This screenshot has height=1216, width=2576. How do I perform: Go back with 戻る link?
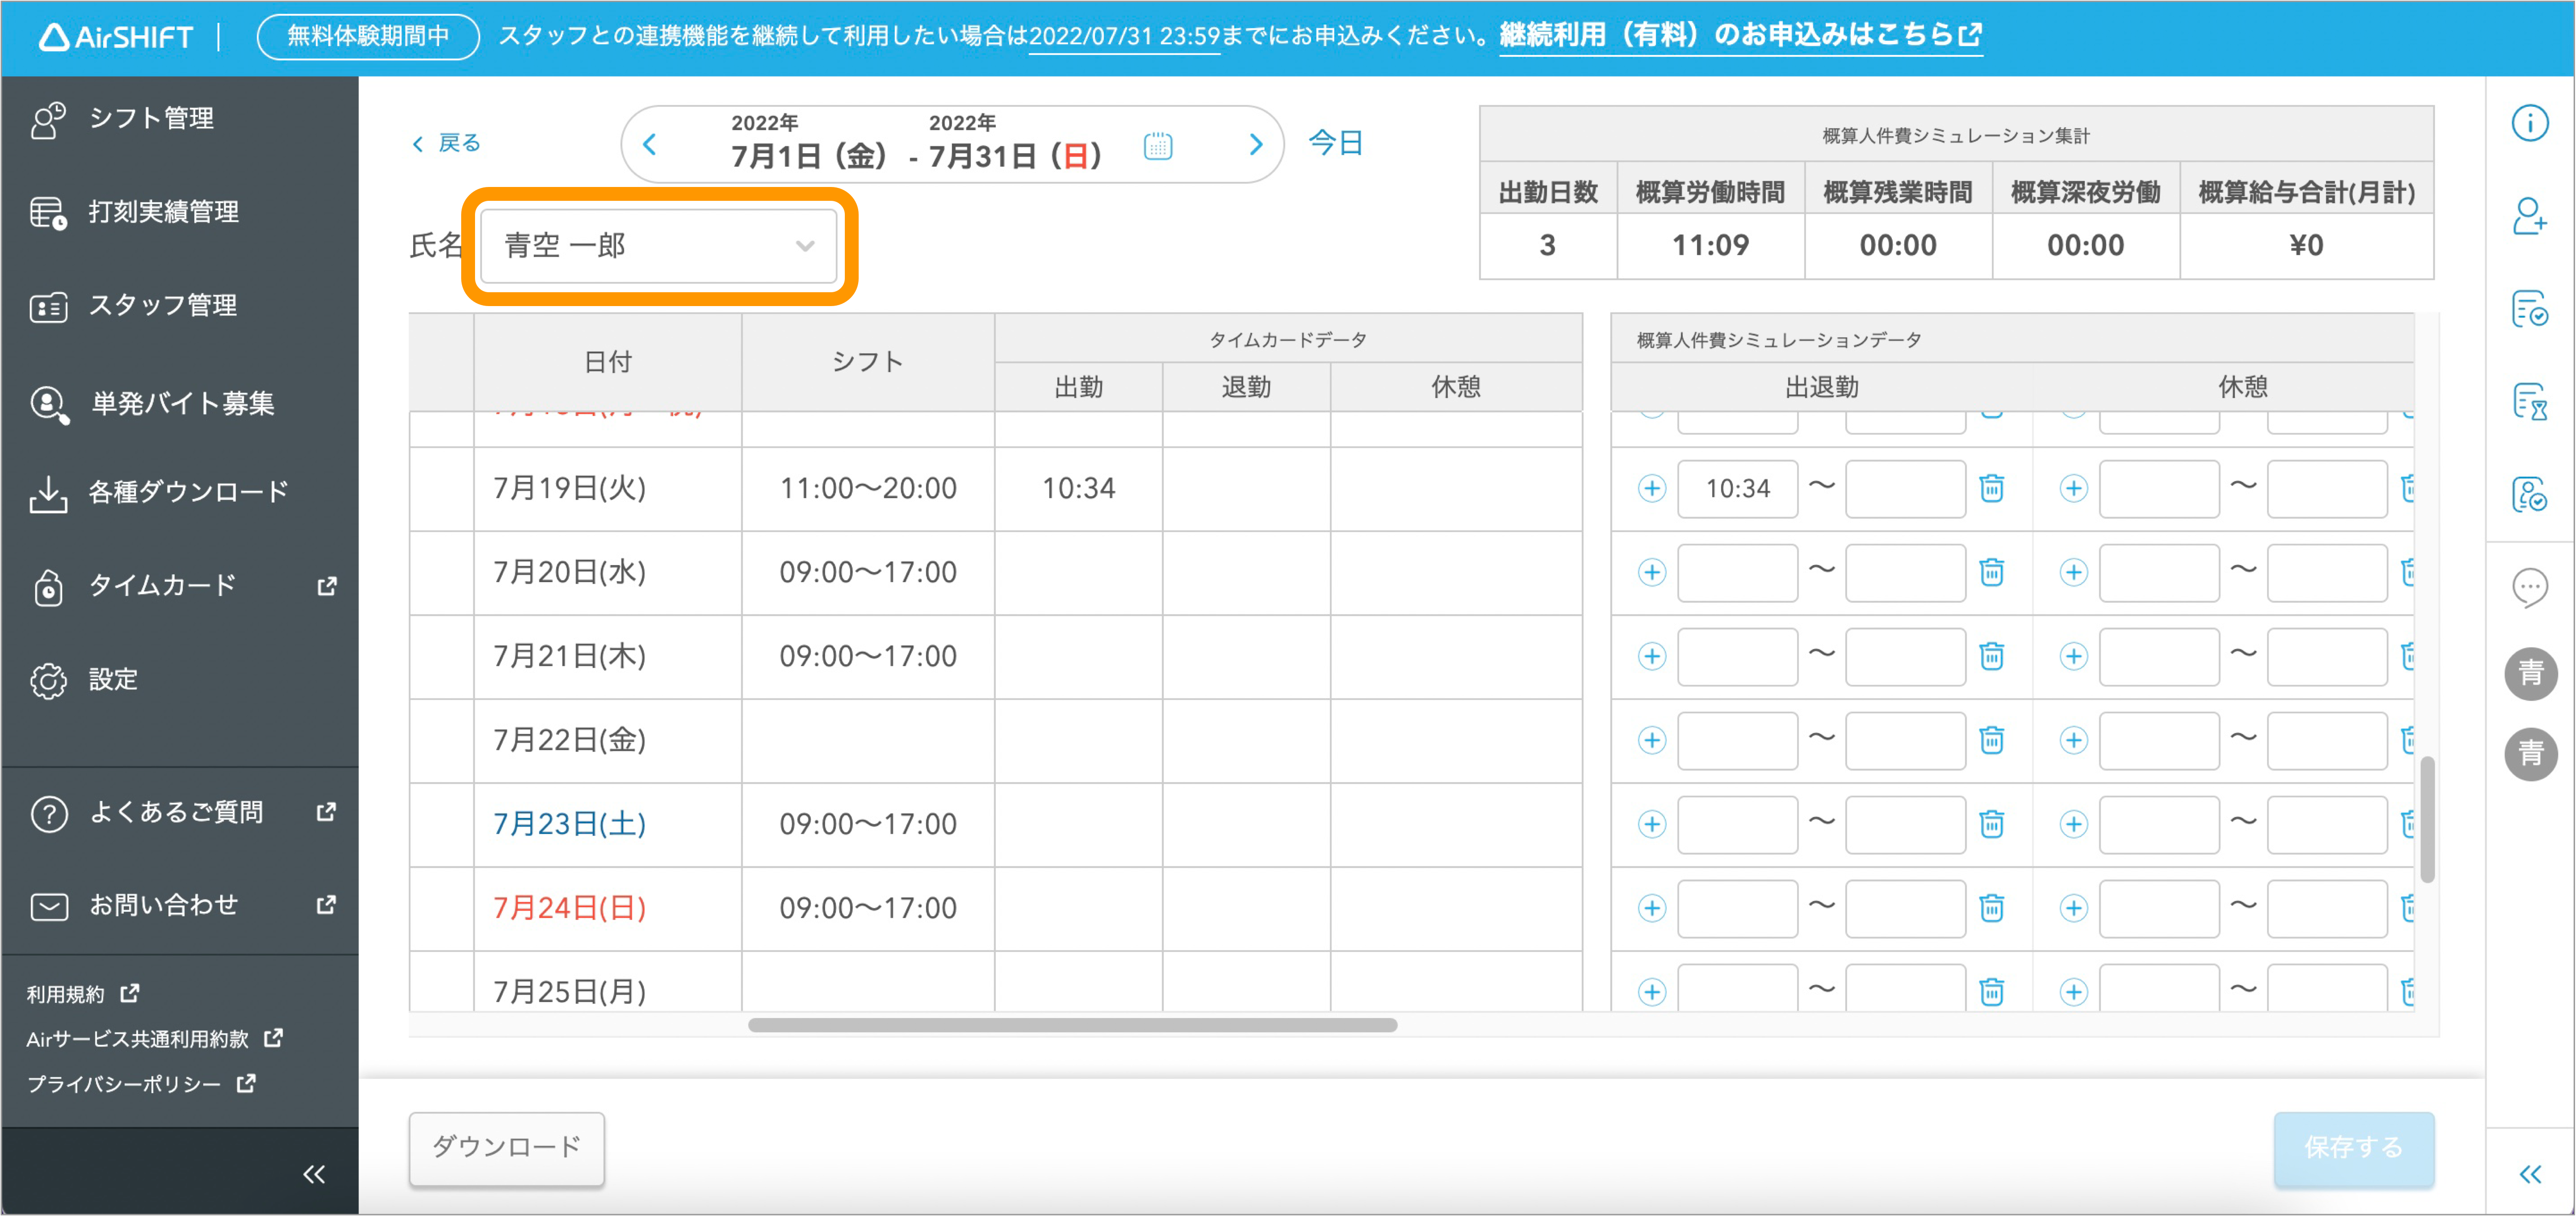[447, 143]
